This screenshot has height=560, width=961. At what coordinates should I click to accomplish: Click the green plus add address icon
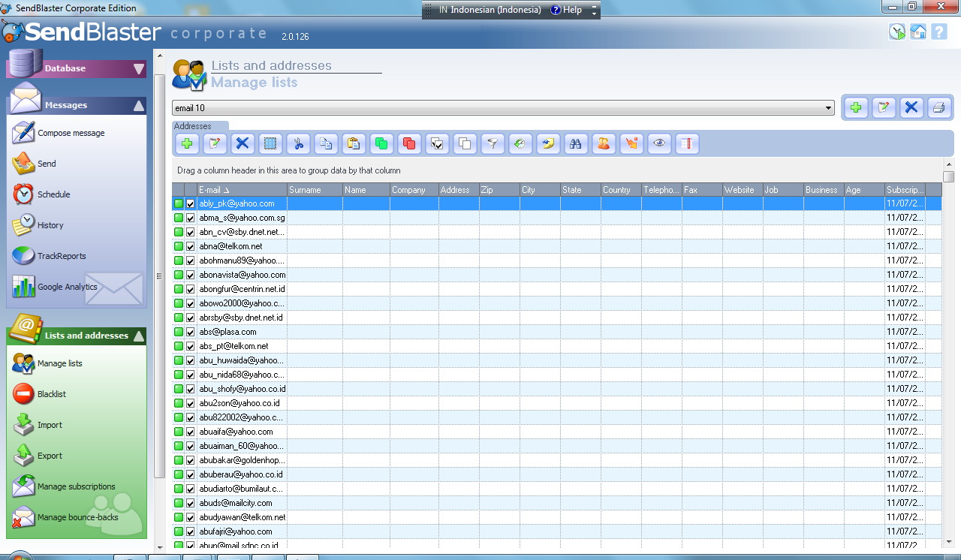pyautogui.click(x=187, y=143)
